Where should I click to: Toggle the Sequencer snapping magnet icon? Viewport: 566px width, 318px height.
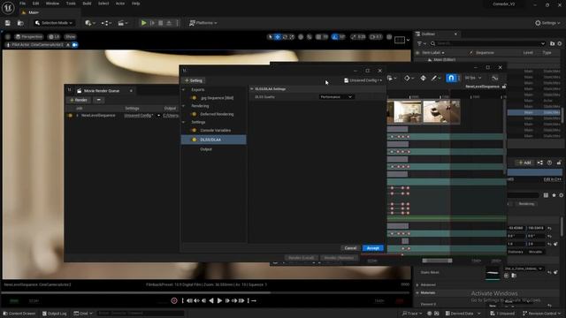coord(451,78)
